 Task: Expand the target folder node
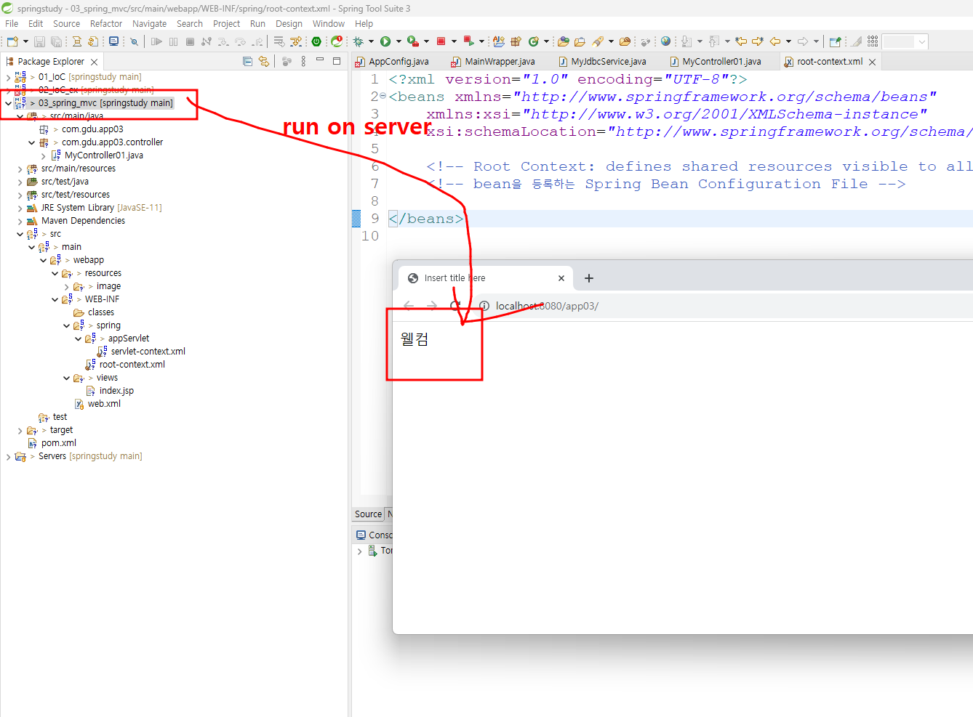(x=20, y=430)
